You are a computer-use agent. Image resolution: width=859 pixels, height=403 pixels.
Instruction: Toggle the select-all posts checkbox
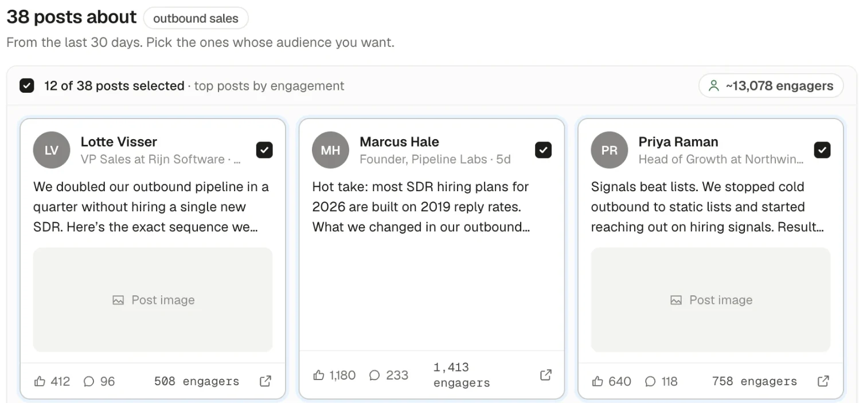click(x=26, y=86)
